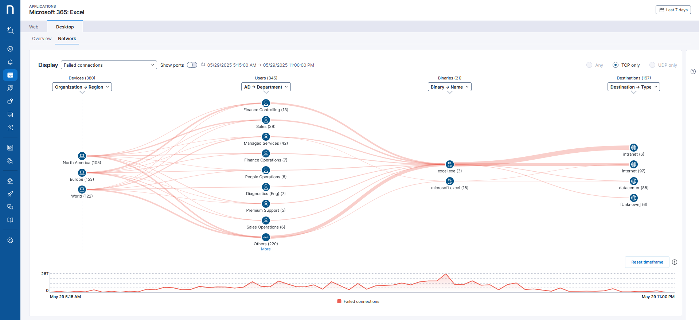Screen dimensions: 699x320
Task: Click the Reset timeframe button
Action: [x=647, y=262]
